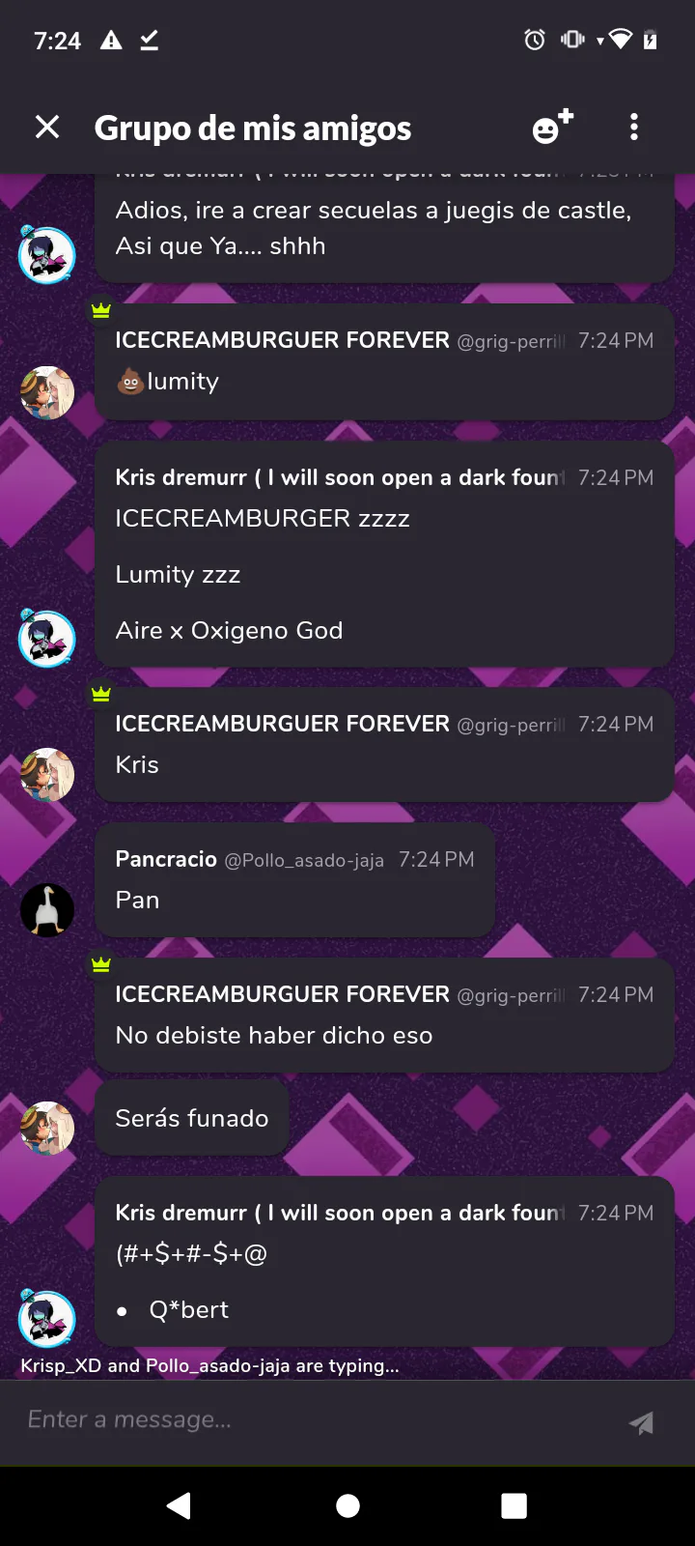The image size is (695, 1546).
Task: Tap the 'Pan' message bubble
Action: point(295,880)
